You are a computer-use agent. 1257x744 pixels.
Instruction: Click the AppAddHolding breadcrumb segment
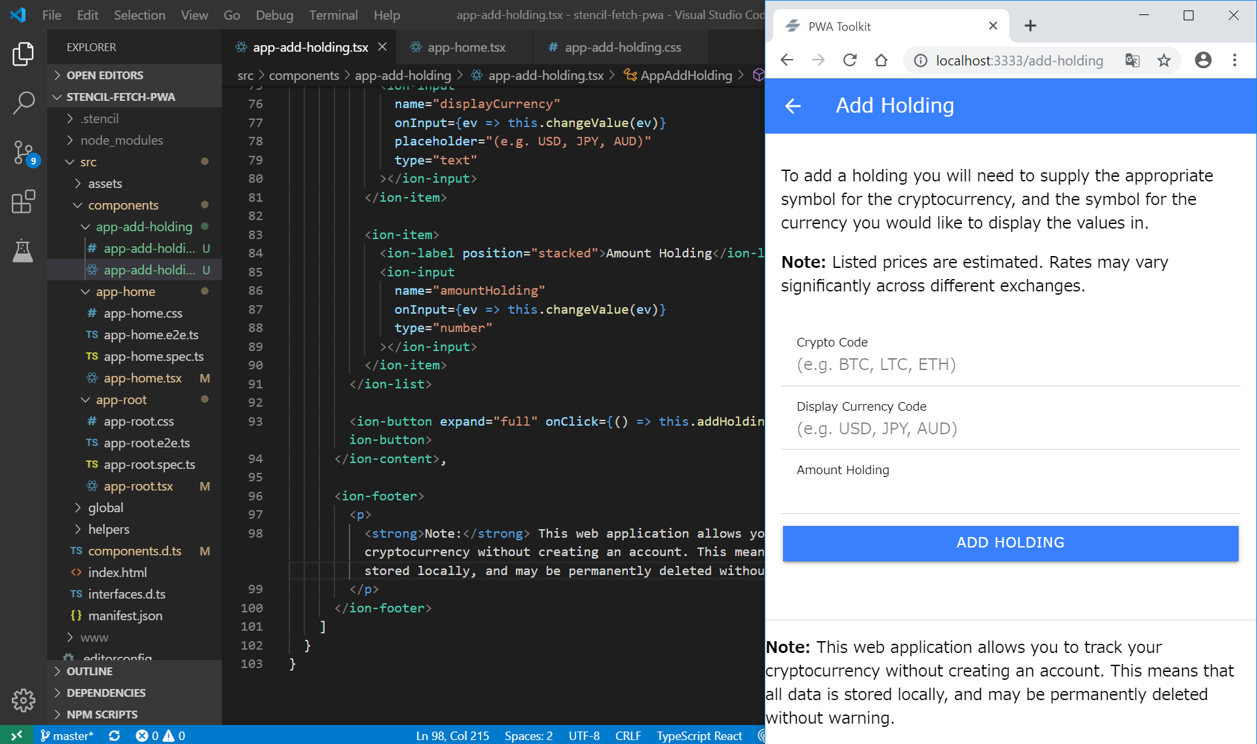point(678,75)
